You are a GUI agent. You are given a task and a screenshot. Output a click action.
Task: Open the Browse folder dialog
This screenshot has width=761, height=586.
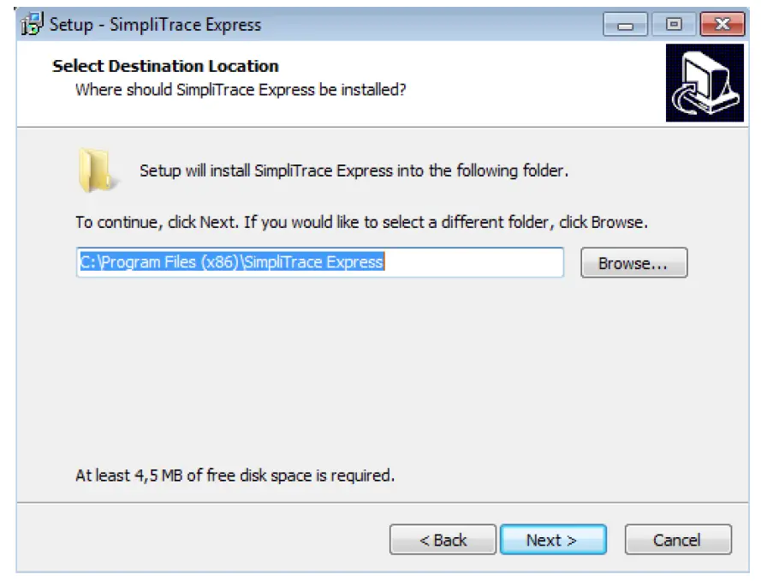coord(633,263)
